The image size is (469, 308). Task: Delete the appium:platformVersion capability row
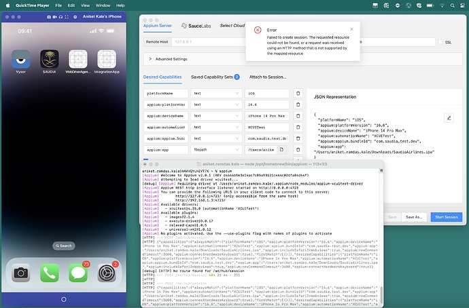298,104
